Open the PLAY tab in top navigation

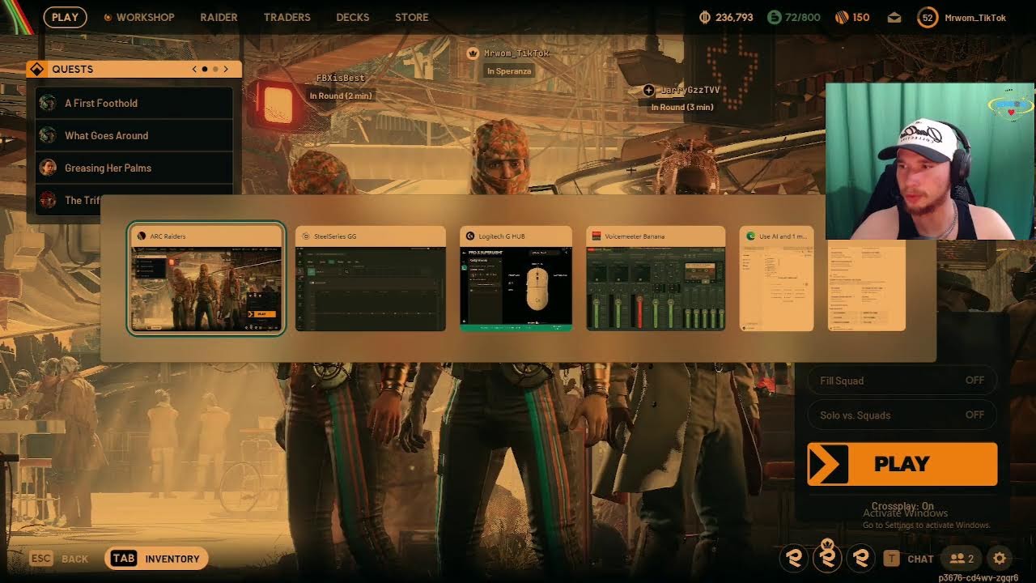66,17
